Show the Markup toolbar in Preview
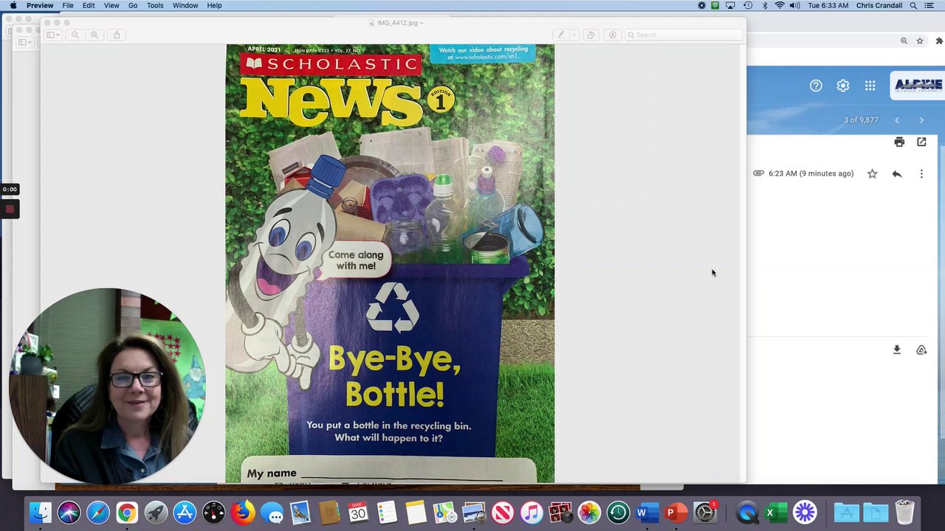 [612, 35]
